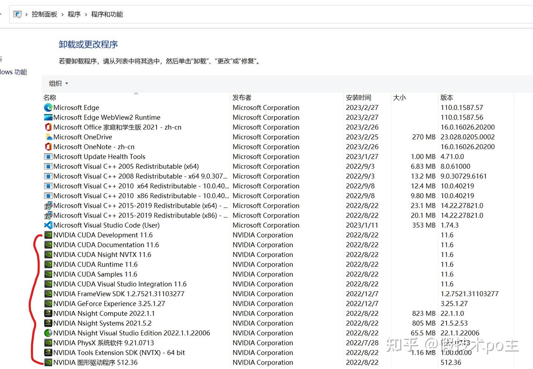Image resolution: width=533 pixels, height=369 pixels.
Task: Click the Control Panel icon in address bar
Action: coord(17,14)
